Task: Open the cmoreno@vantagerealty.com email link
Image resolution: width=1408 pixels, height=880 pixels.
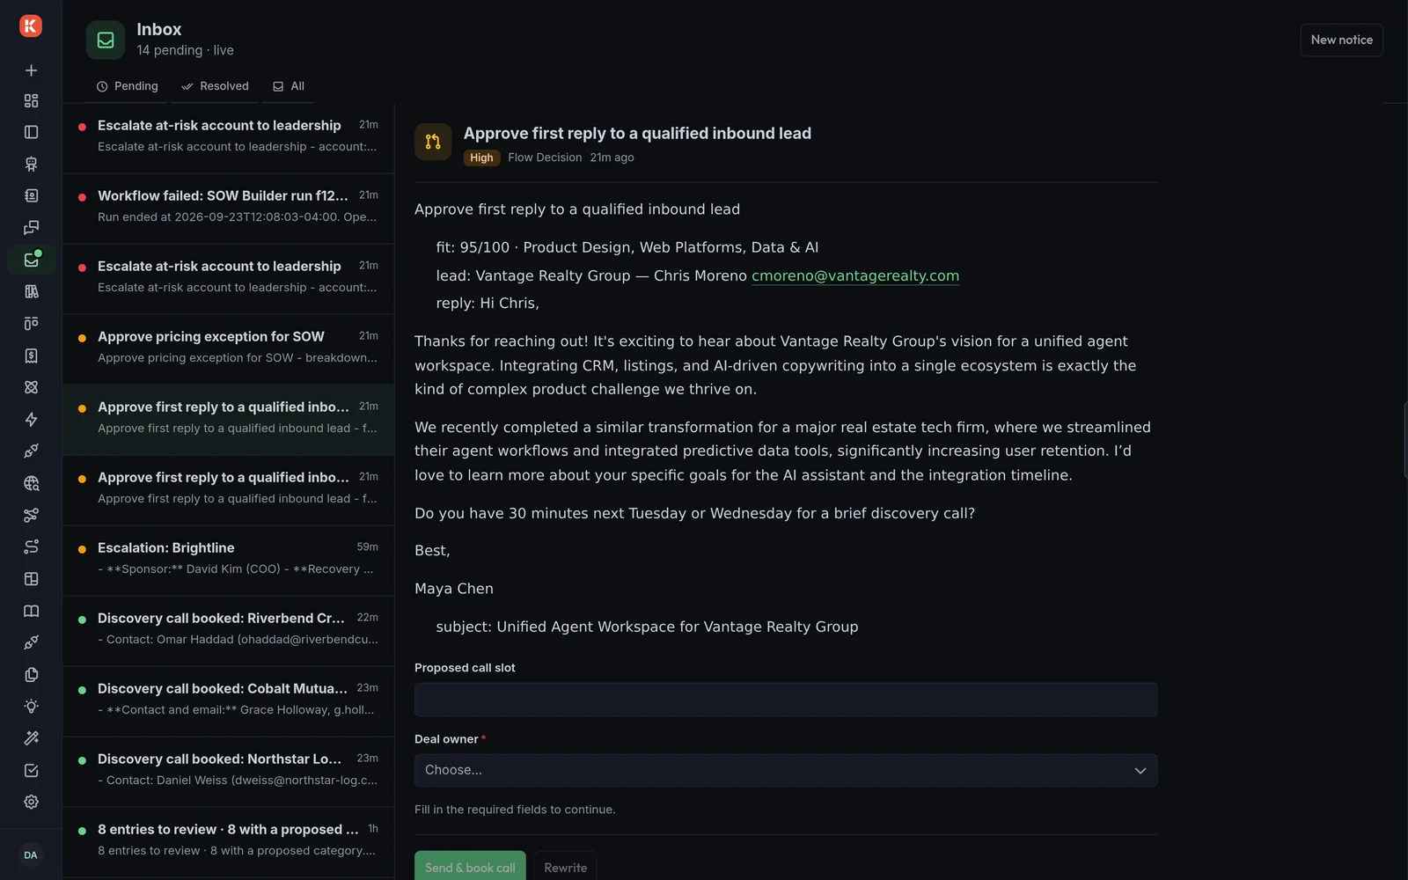Action: [x=855, y=275]
